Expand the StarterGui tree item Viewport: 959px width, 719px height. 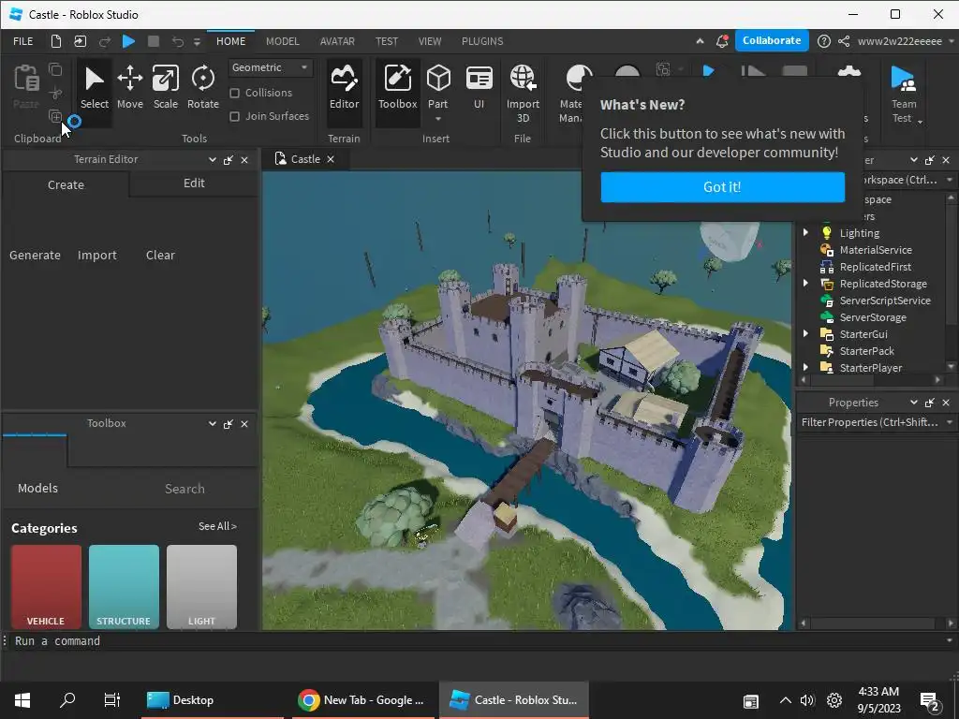tap(805, 334)
